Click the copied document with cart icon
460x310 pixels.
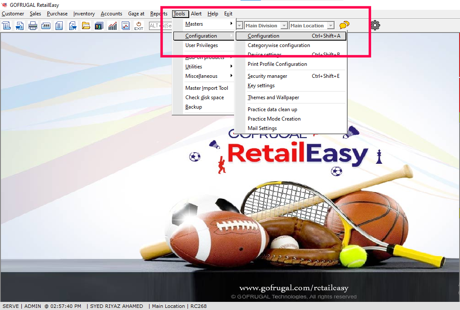(x=73, y=26)
